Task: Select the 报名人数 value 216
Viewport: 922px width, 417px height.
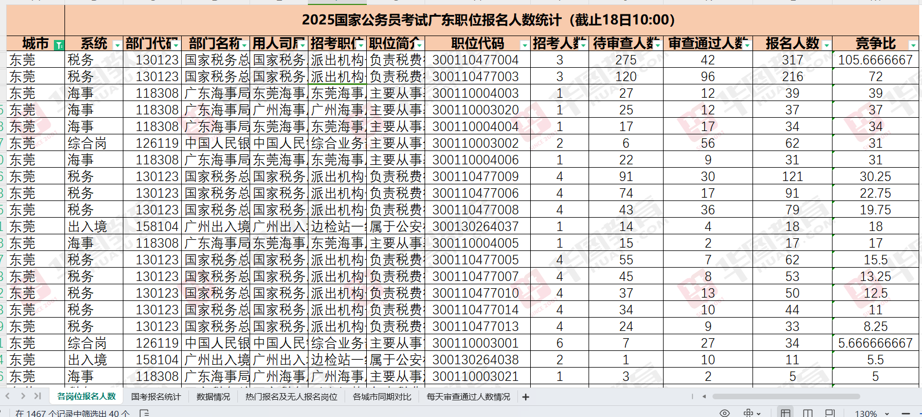Action: 793,77
